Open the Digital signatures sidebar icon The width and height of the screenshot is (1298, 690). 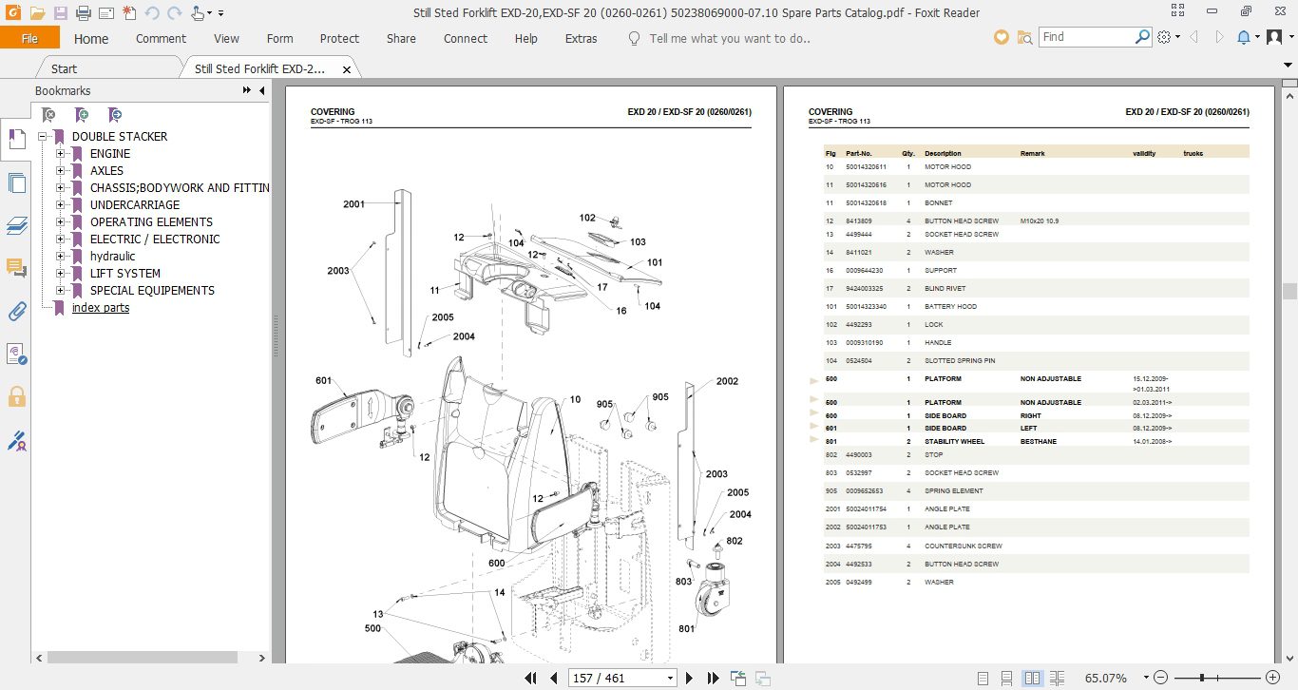[16, 354]
